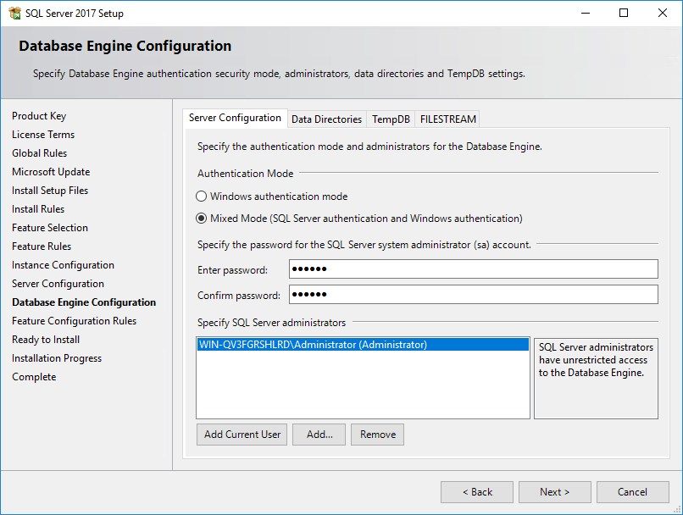Click Database Engine Configuration in step list
This screenshot has width=683, height=515.
pyautogui.click(x=84, y=302)
